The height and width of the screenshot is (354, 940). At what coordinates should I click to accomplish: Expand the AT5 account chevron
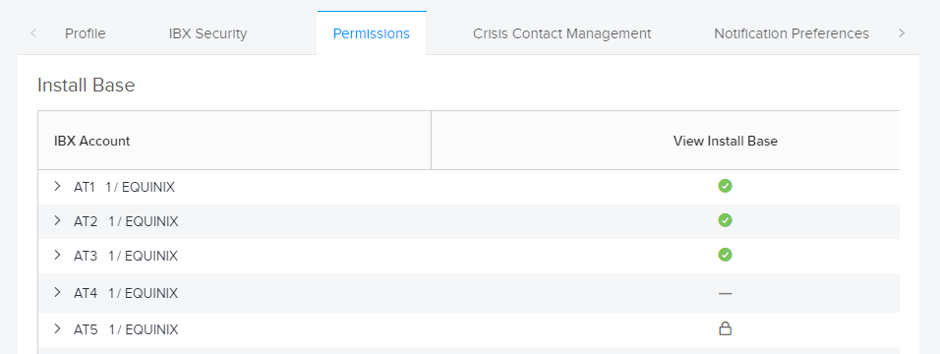[x=58, y=328]
